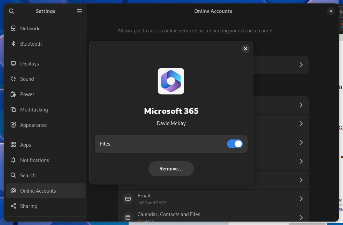
Task: Open the Multitasking settings panel
Action: coord(46,110)
